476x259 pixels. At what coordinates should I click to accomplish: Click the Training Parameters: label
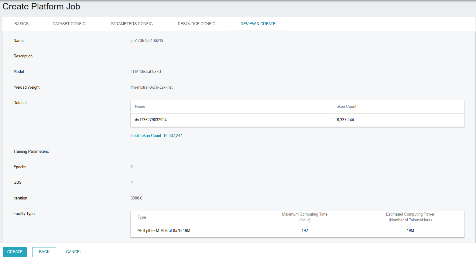(x=31, y=151)
